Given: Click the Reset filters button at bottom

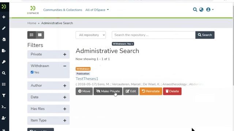Looking at the screenshot, I should [41, 130].
